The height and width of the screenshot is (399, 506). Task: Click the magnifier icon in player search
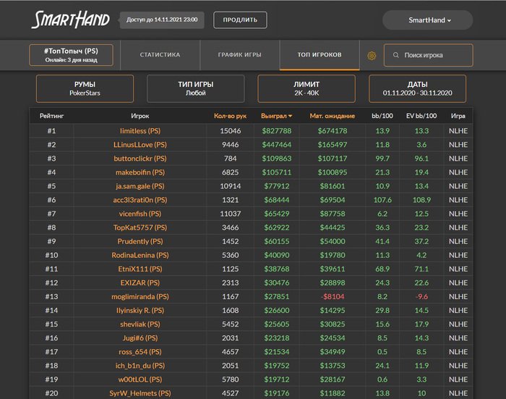[x=395, y=55]
